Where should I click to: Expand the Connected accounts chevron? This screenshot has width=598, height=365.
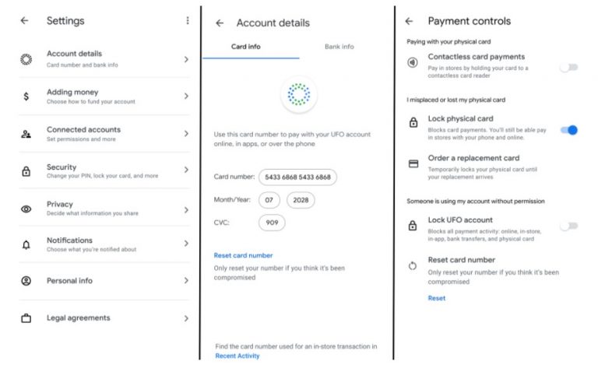[186, 133]
